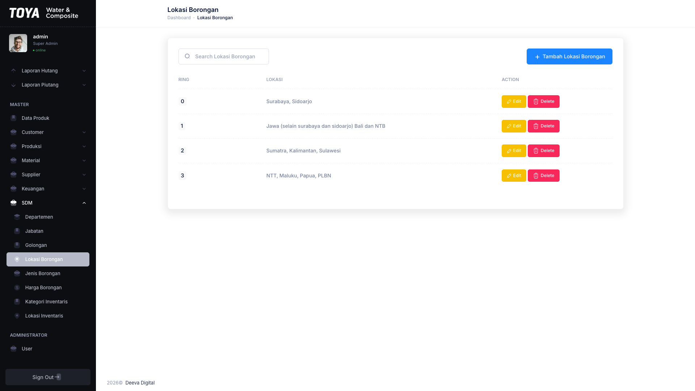Click the Lokasi Borongan pin icon
Viewport: 695px width, 391px height.
[x=17, y=259]
